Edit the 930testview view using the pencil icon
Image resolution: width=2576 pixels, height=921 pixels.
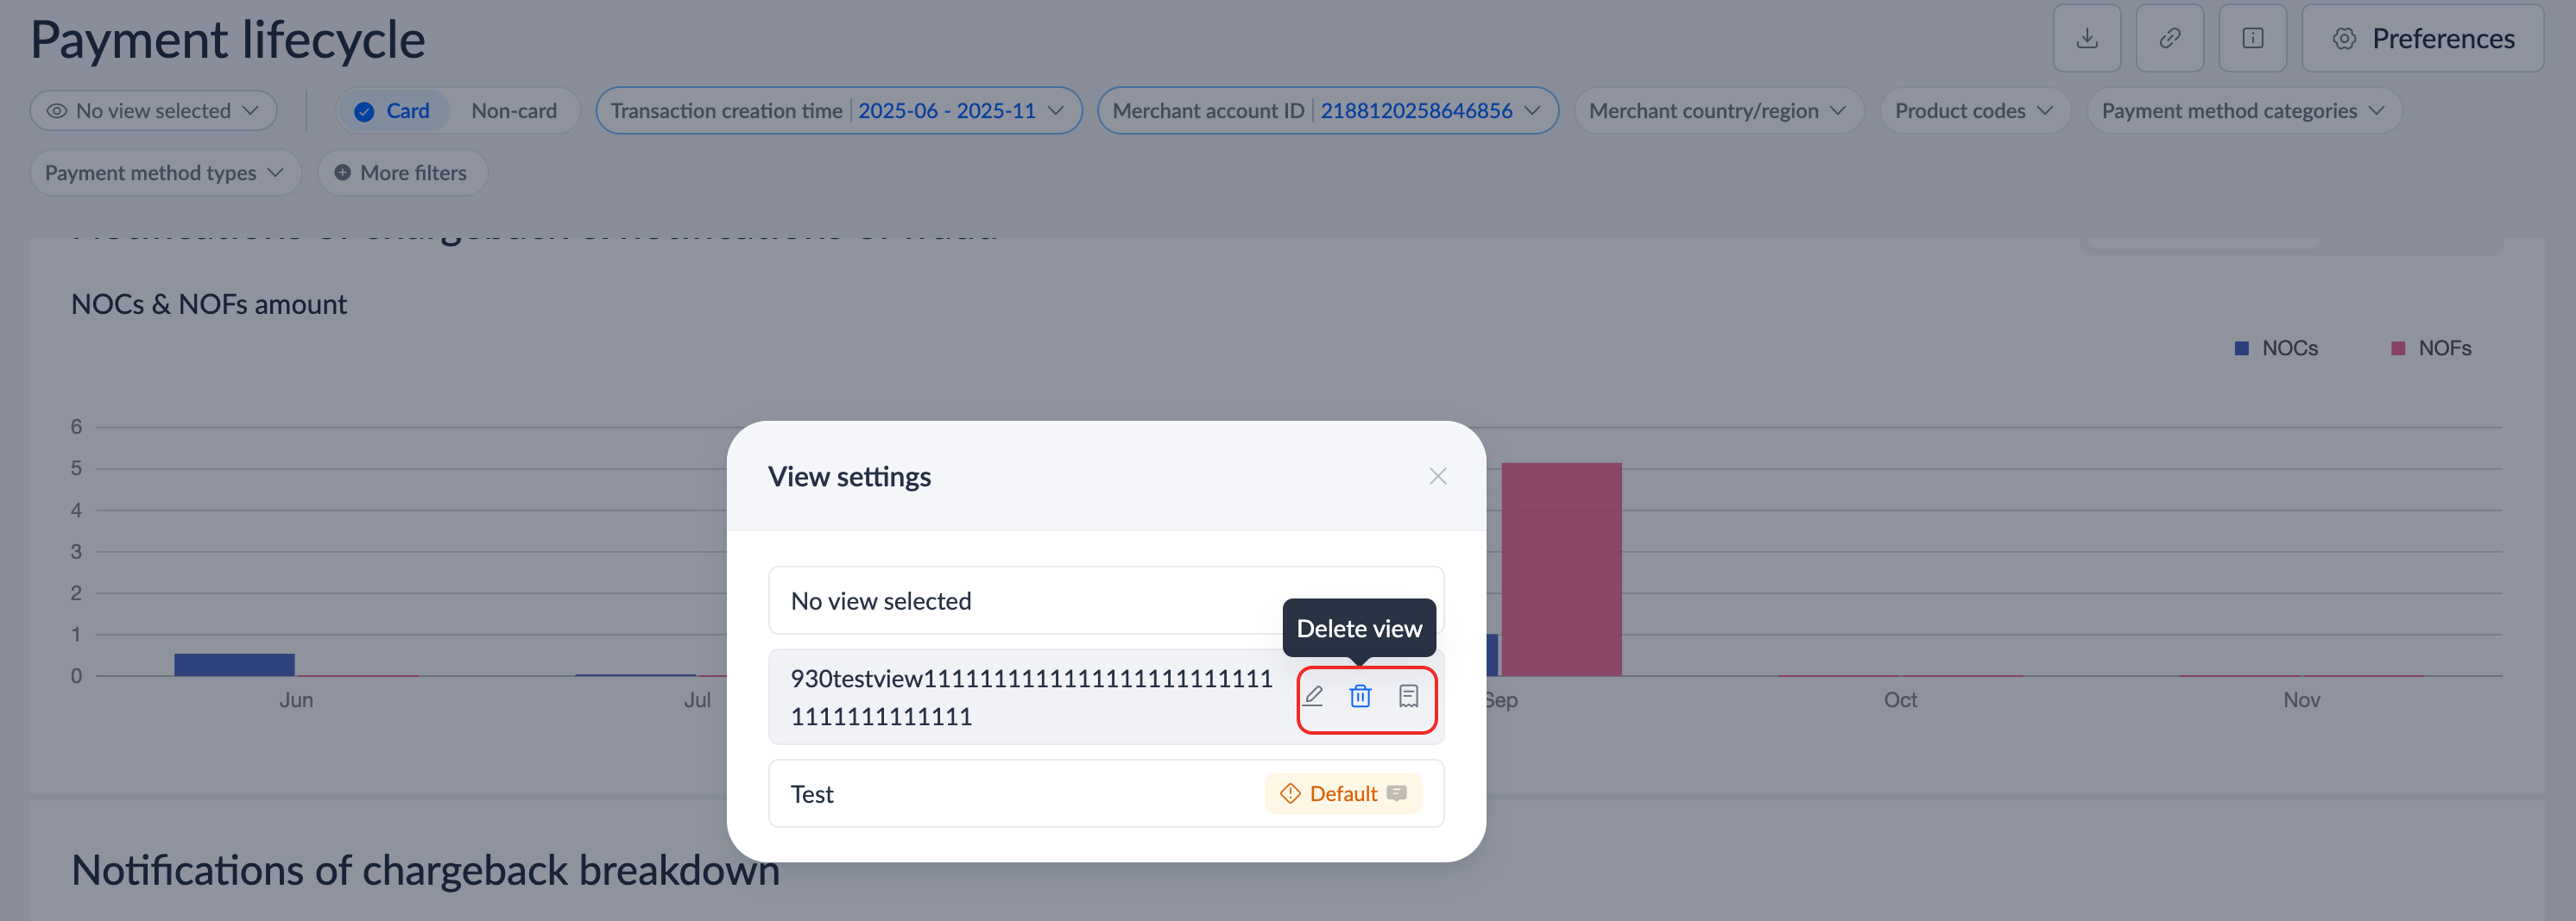click(1313, 696)
